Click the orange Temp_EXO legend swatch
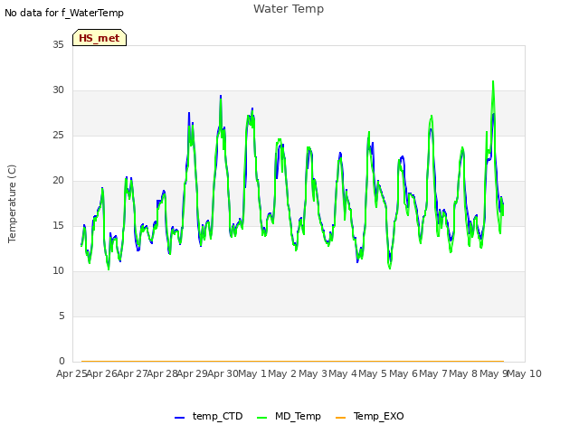 [340, 418]
